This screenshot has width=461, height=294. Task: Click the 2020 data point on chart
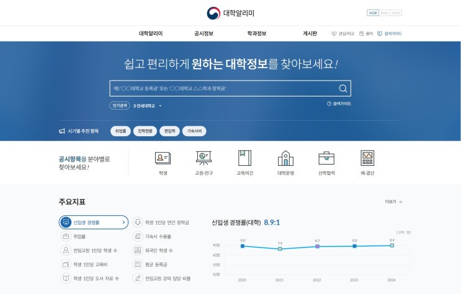[243, 246]
